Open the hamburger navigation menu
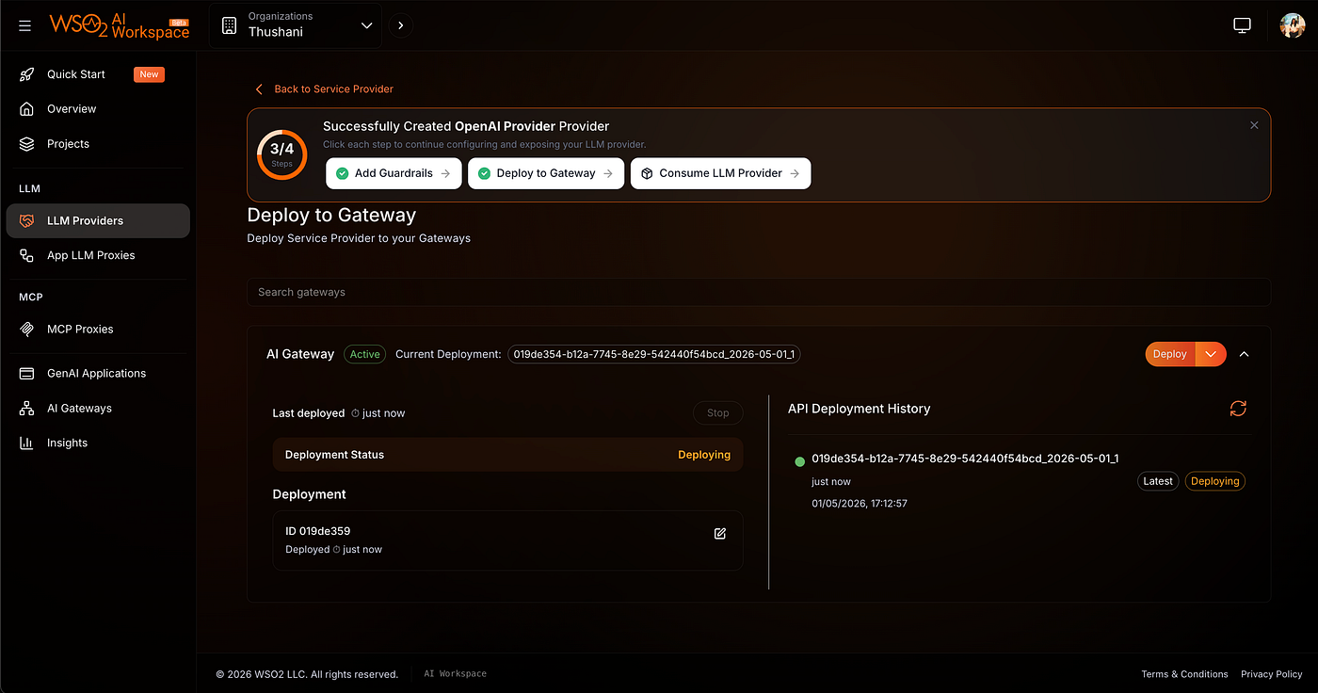The height and width of the screenshot is (693, 1318). pyautogui.click(x=25, y=25)
